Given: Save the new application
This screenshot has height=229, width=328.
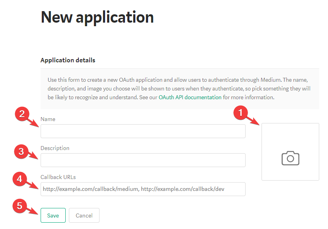Looking at the screenshot, I should [x=53, y=215].
